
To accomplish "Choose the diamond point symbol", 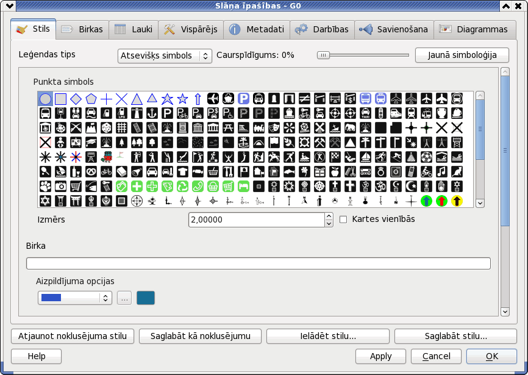I will pyautogui.click(x=76, y=99).
